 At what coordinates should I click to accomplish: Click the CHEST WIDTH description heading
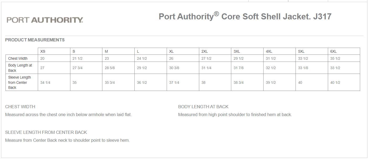20,107
